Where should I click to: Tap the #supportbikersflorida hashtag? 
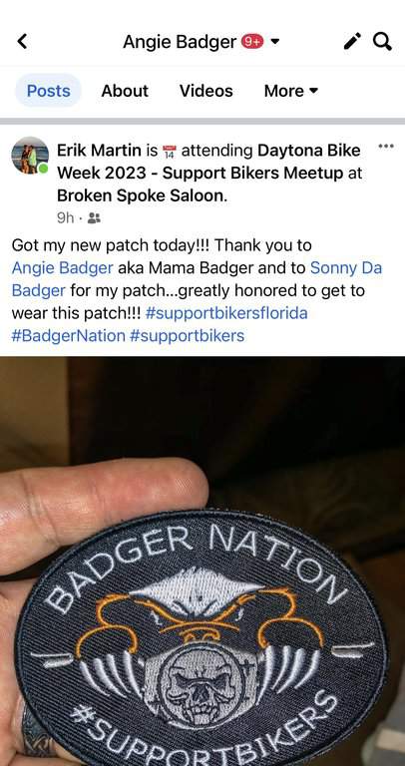[x=226, y=313]
